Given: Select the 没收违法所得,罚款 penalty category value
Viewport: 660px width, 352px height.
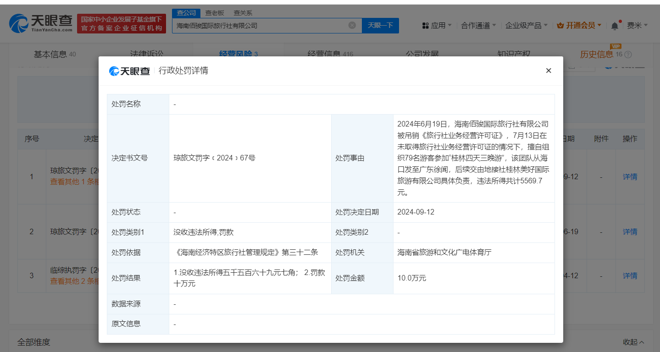Looking at the screenshot, I should (x=204, y=232).
